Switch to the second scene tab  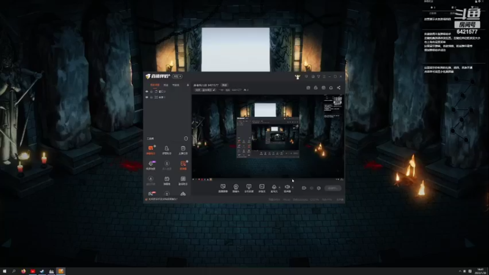click(166, 85)
